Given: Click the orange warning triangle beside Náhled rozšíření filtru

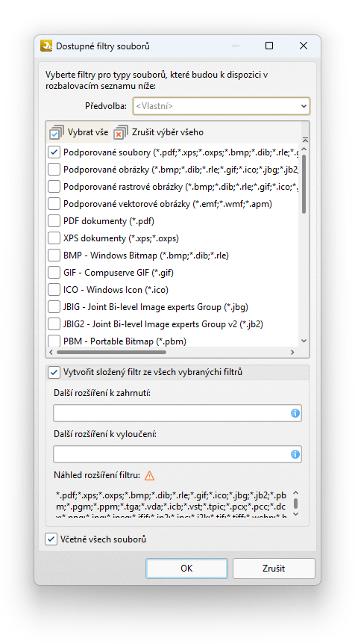Looking at the screenshot, I should [x=150, y=476].
